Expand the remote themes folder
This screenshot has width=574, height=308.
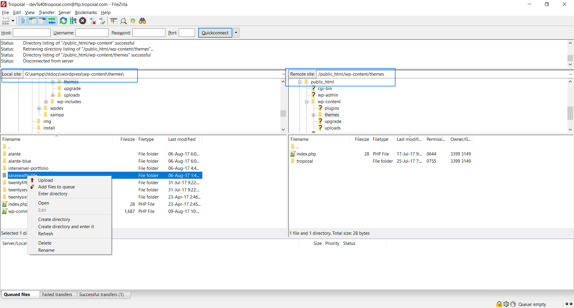[x=313, y=115]
